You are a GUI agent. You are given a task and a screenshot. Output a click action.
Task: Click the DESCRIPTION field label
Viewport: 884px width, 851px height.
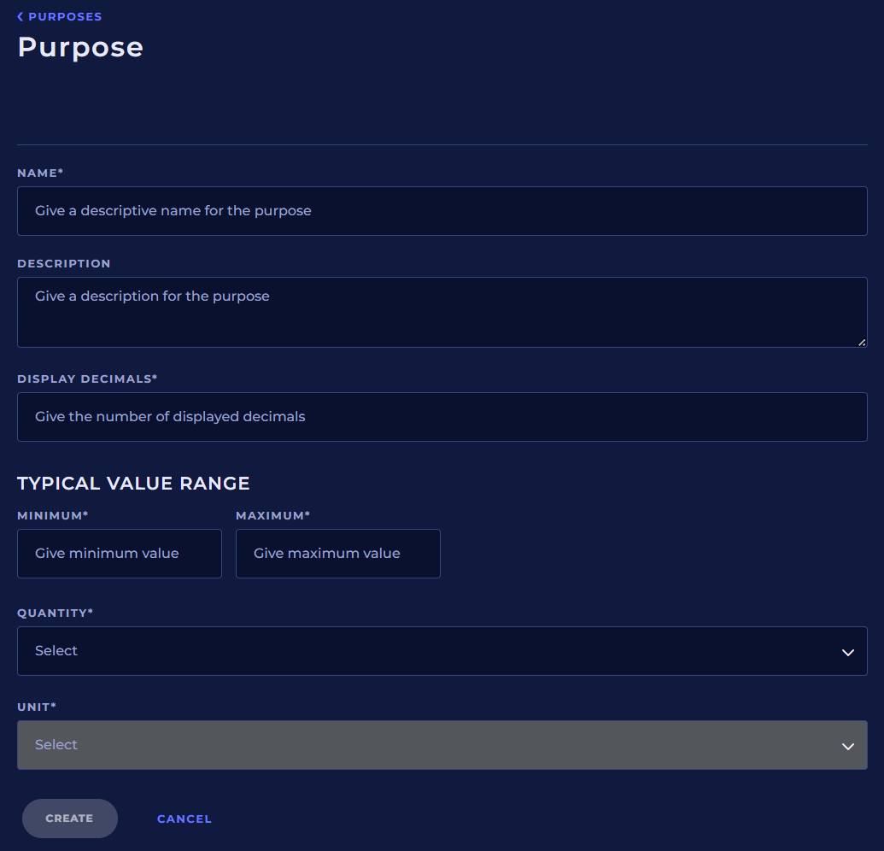[x=64, y=263]
